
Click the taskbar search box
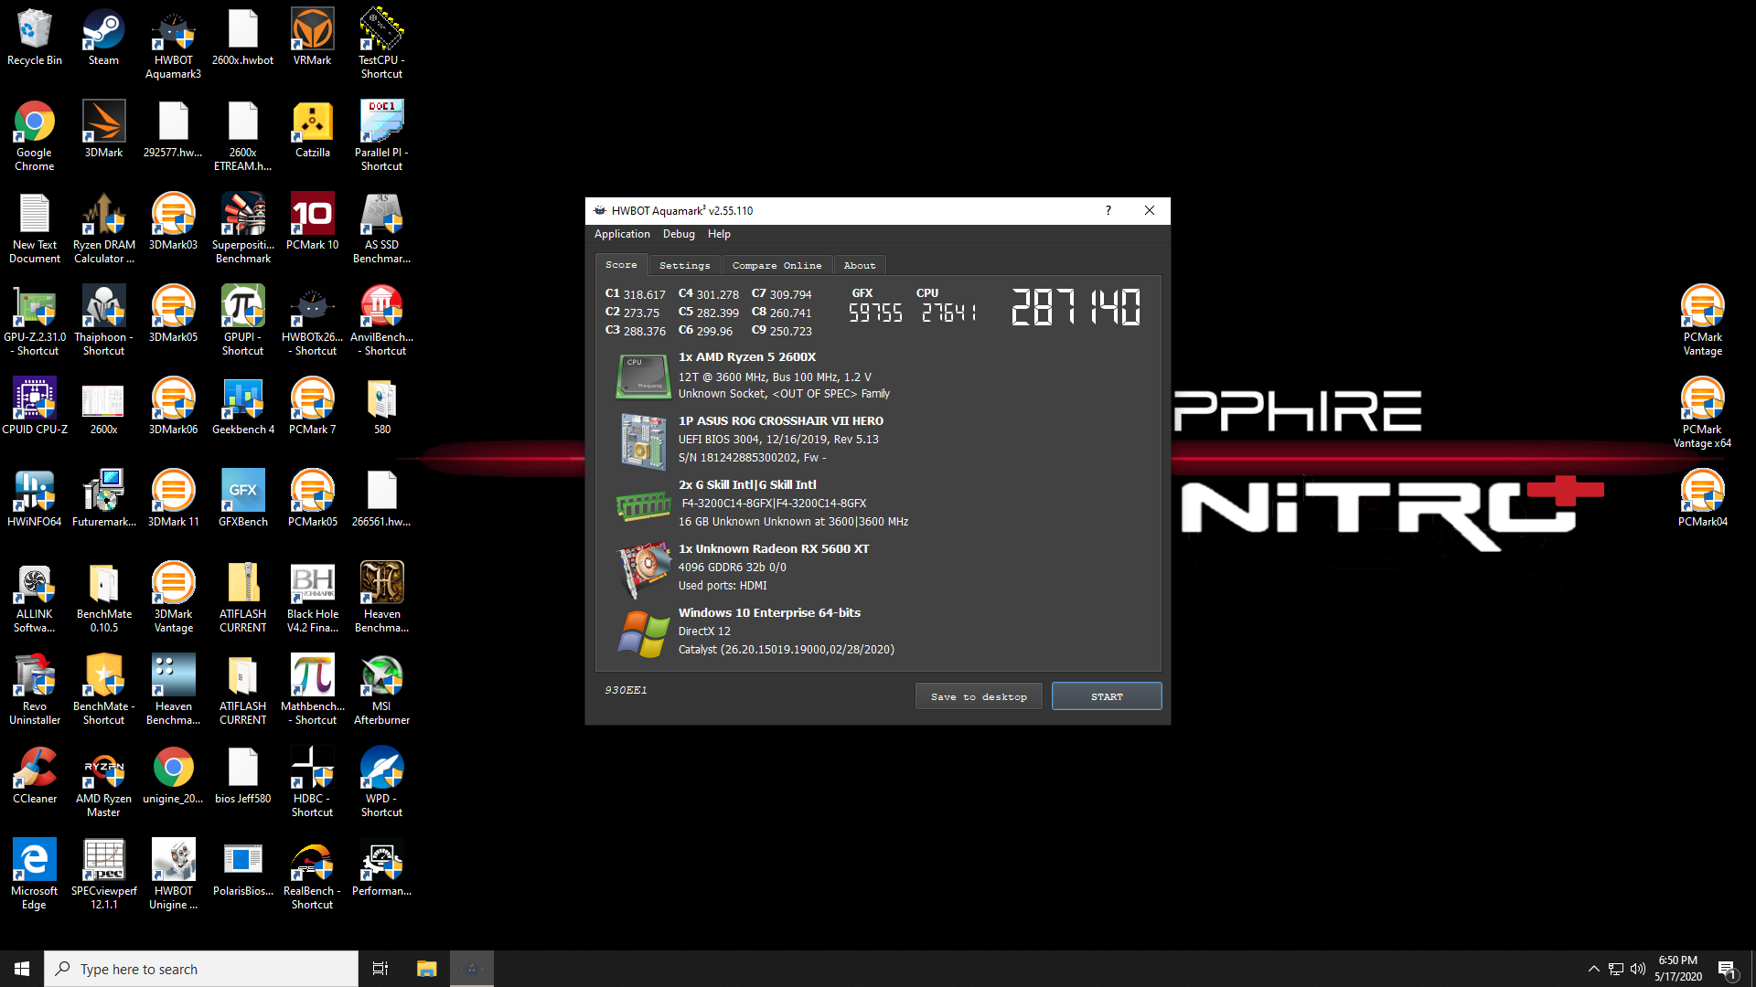(201, 969)
